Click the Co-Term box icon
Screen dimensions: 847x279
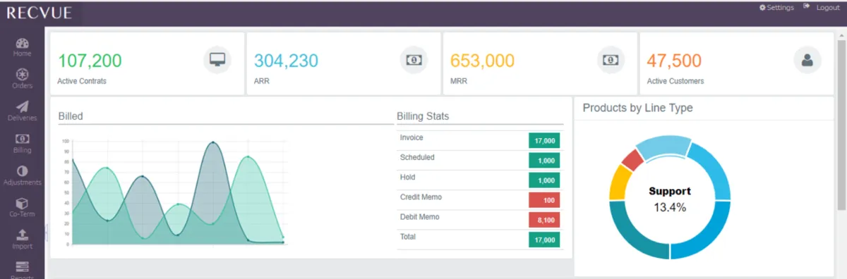coord(22,203)
